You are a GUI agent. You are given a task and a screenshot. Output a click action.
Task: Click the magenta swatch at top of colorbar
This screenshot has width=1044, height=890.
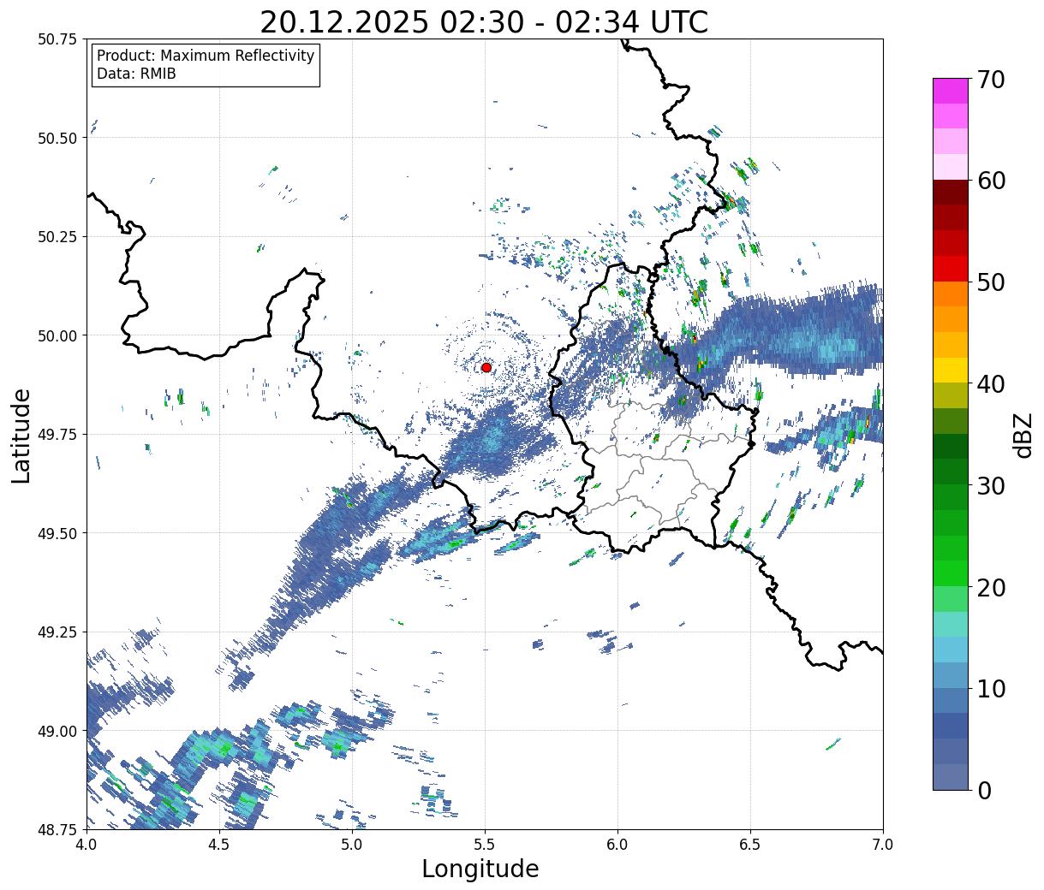pyautogui.click(x=951, y=91)
